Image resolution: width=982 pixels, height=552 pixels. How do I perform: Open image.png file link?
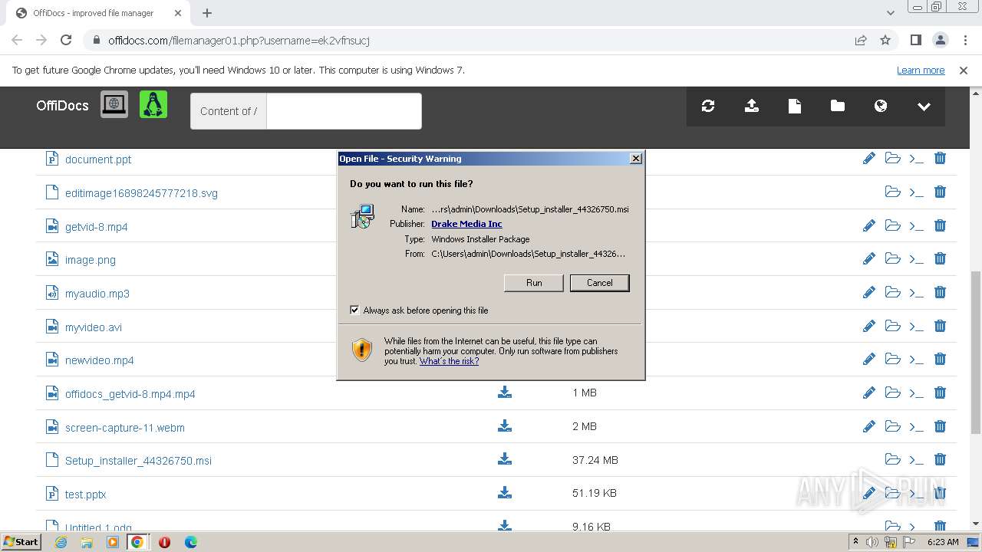click(x=91, y=260)
